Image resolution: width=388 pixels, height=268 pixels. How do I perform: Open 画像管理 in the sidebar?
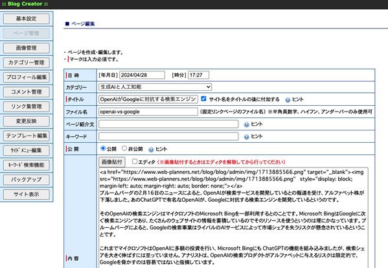click(x=26, y=48)
